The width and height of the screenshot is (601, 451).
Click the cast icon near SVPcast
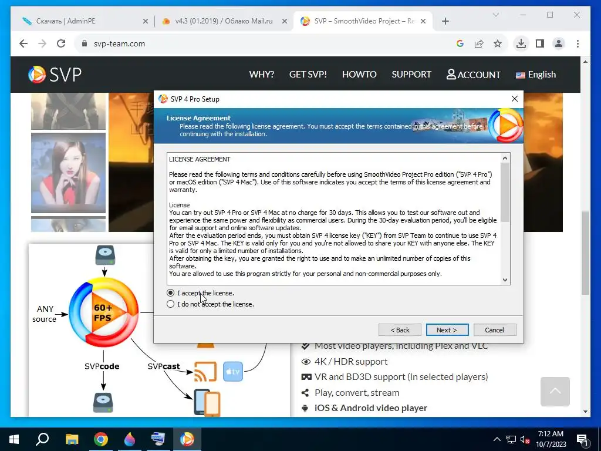[x=205, y=371]
